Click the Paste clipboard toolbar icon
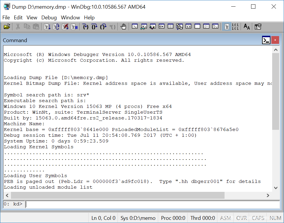The width and height of the screenshot is (284, 223). [36, 27]
